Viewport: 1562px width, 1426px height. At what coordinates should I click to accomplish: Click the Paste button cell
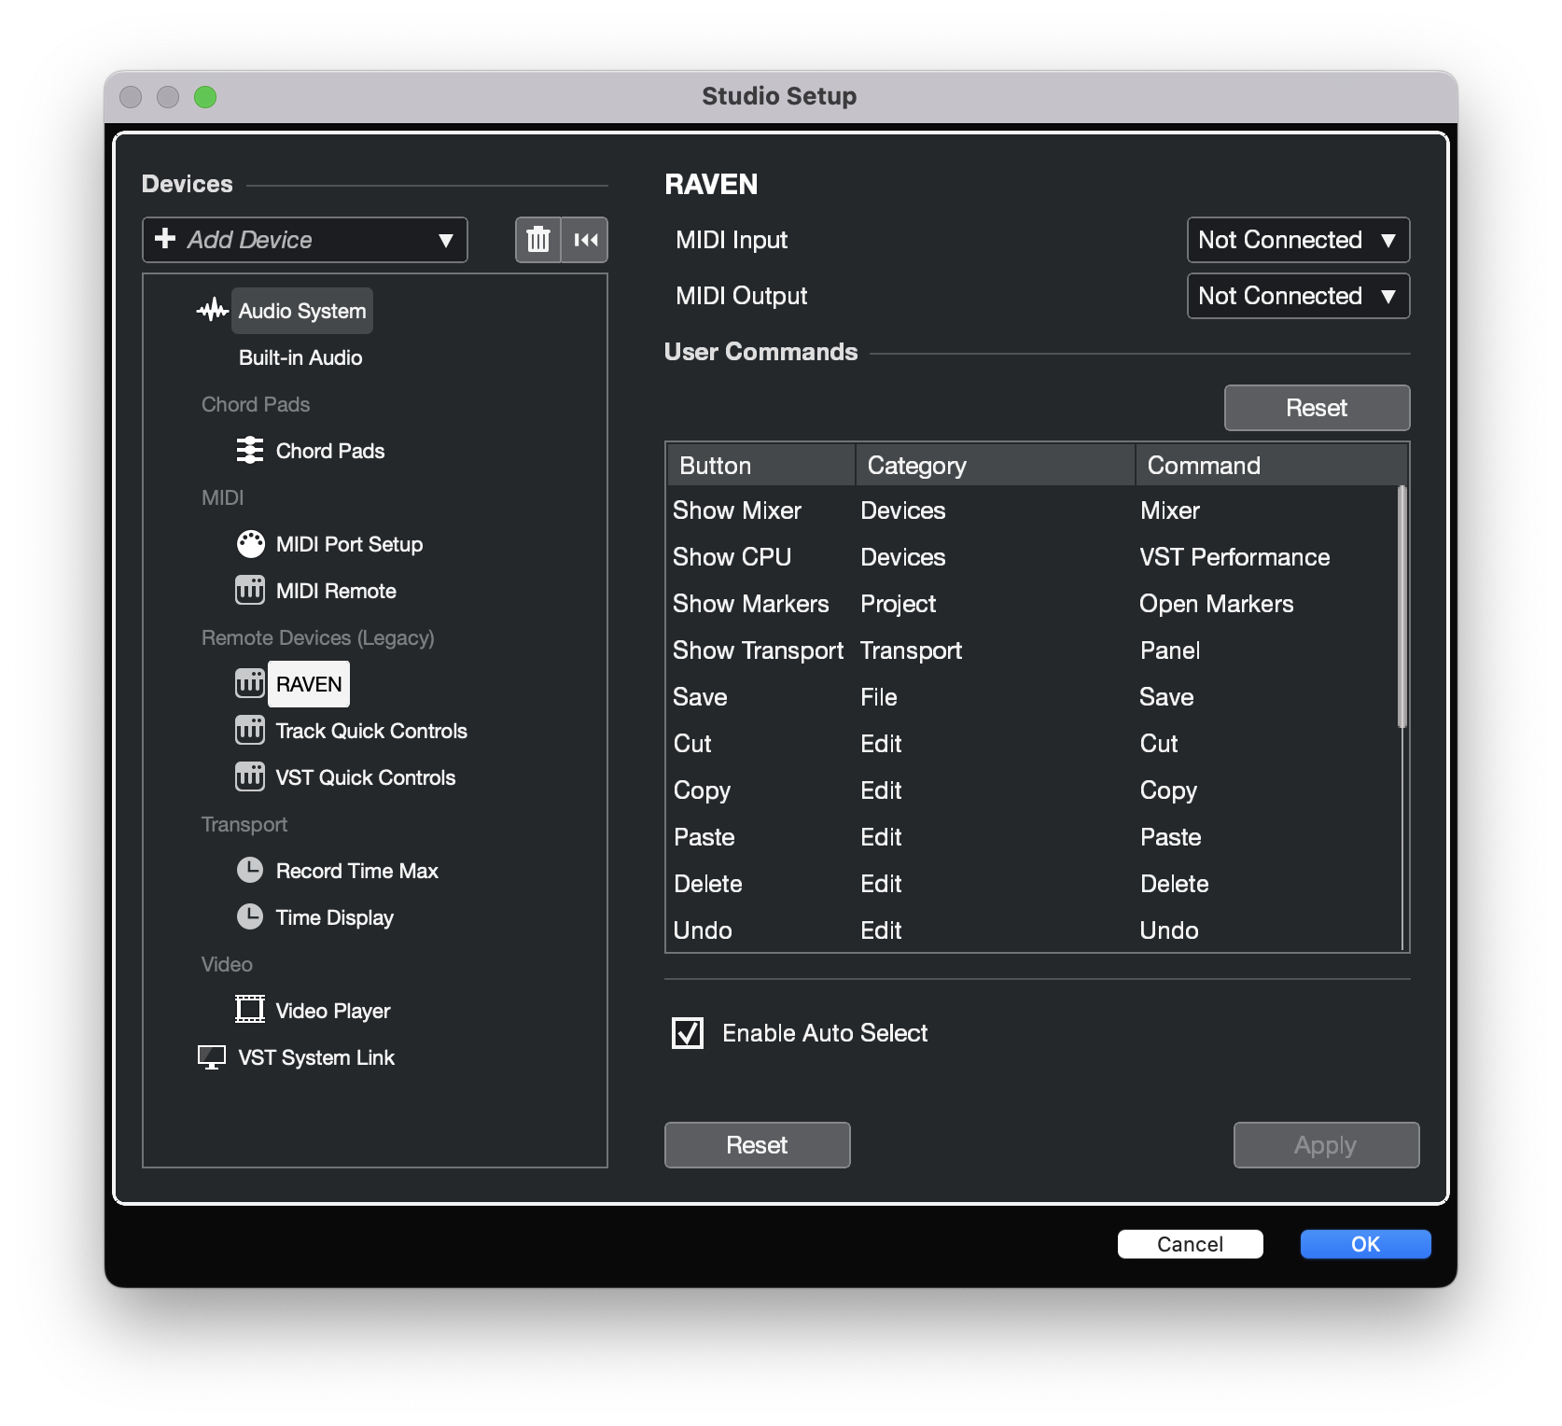(x=704, y=837)
